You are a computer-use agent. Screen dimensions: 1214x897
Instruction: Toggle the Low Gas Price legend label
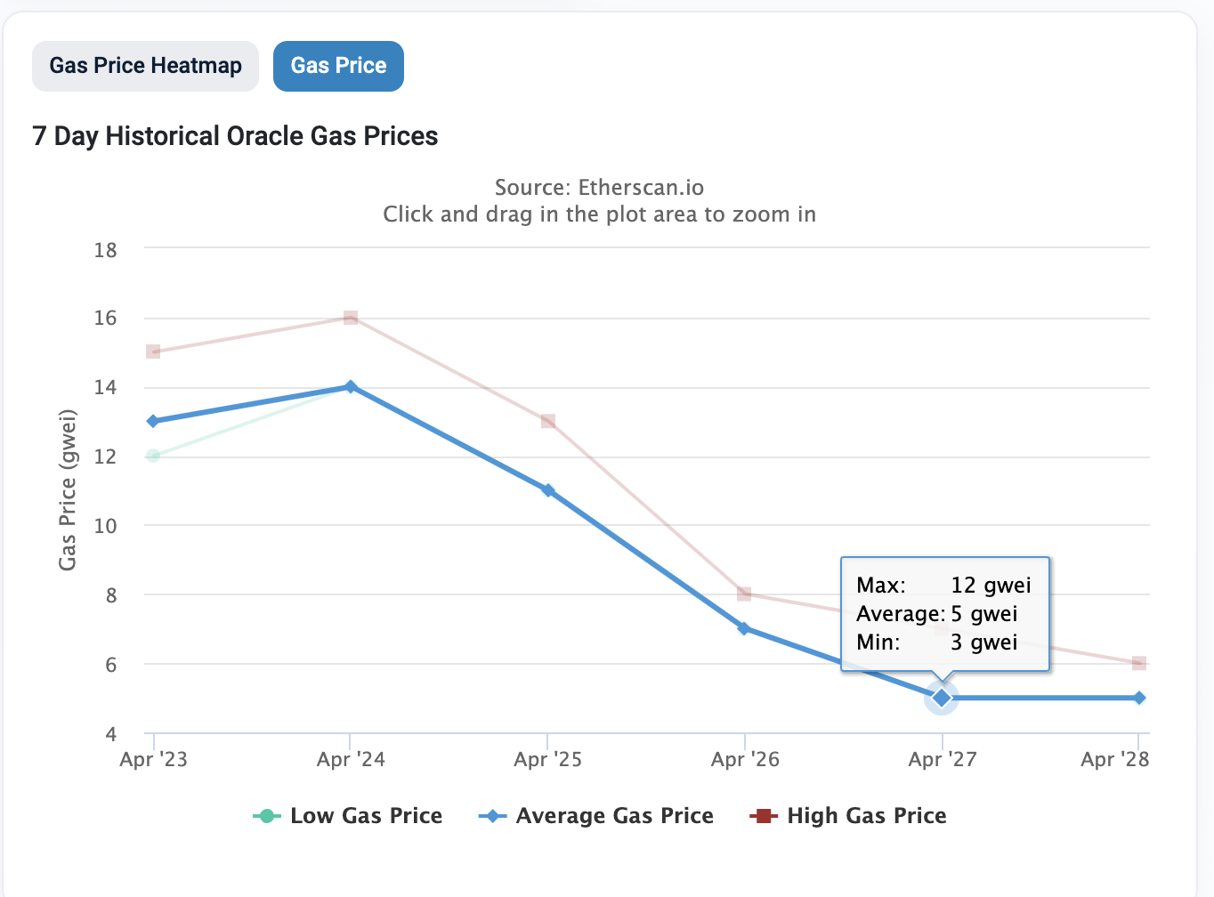pos(366,815)
